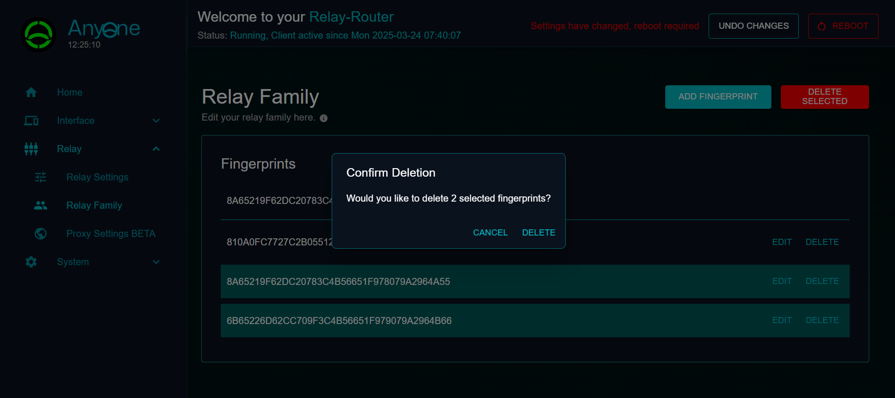The width and height of the screenshot is (895, 398).
Task: Click the Relay Settings sliders icon
Action: [41, 177]
